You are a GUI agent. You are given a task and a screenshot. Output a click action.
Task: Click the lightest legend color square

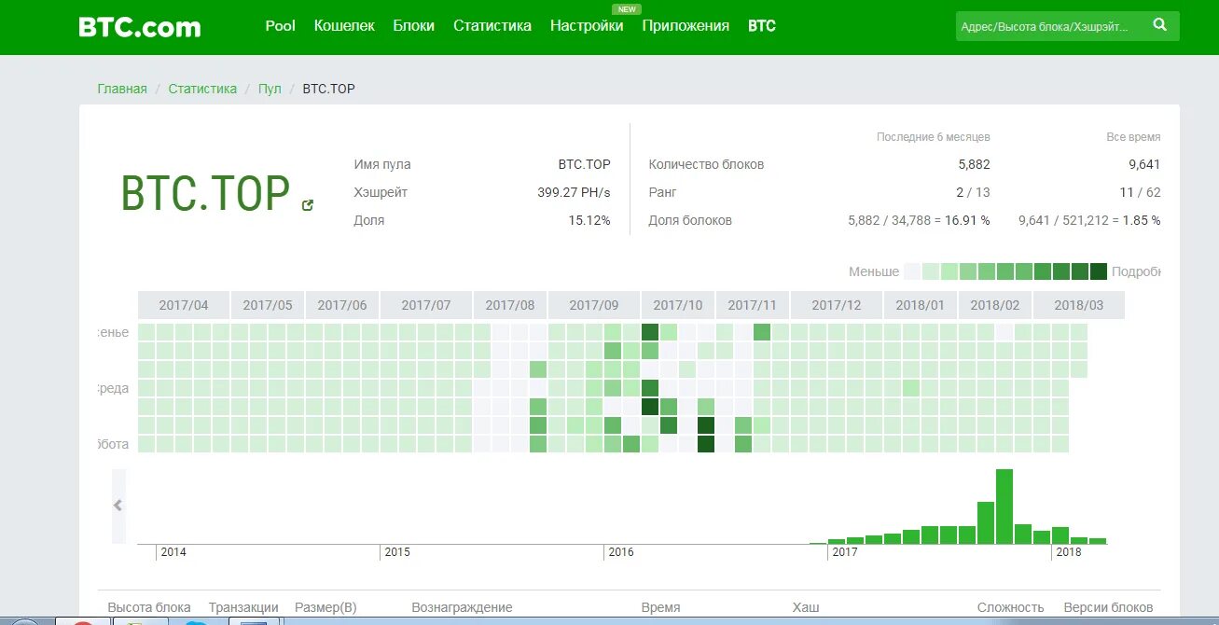tap(912, 271)
